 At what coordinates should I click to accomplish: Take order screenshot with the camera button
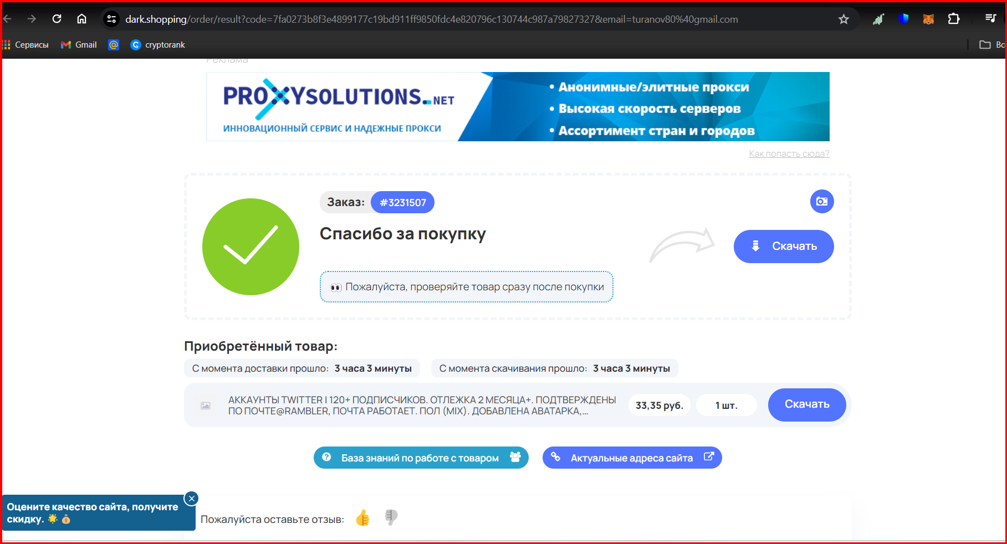click(x=822, y=201)
